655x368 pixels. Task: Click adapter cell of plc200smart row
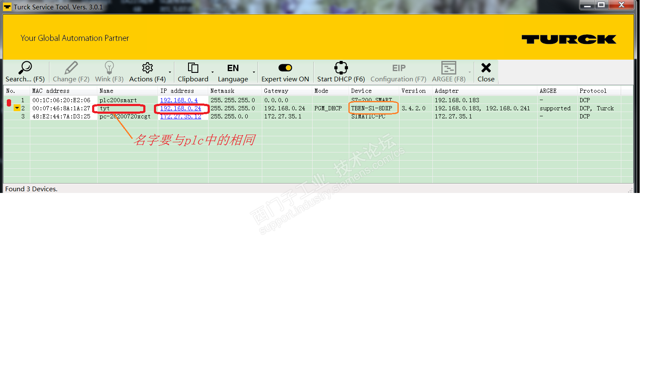click(x=457, y=100)
